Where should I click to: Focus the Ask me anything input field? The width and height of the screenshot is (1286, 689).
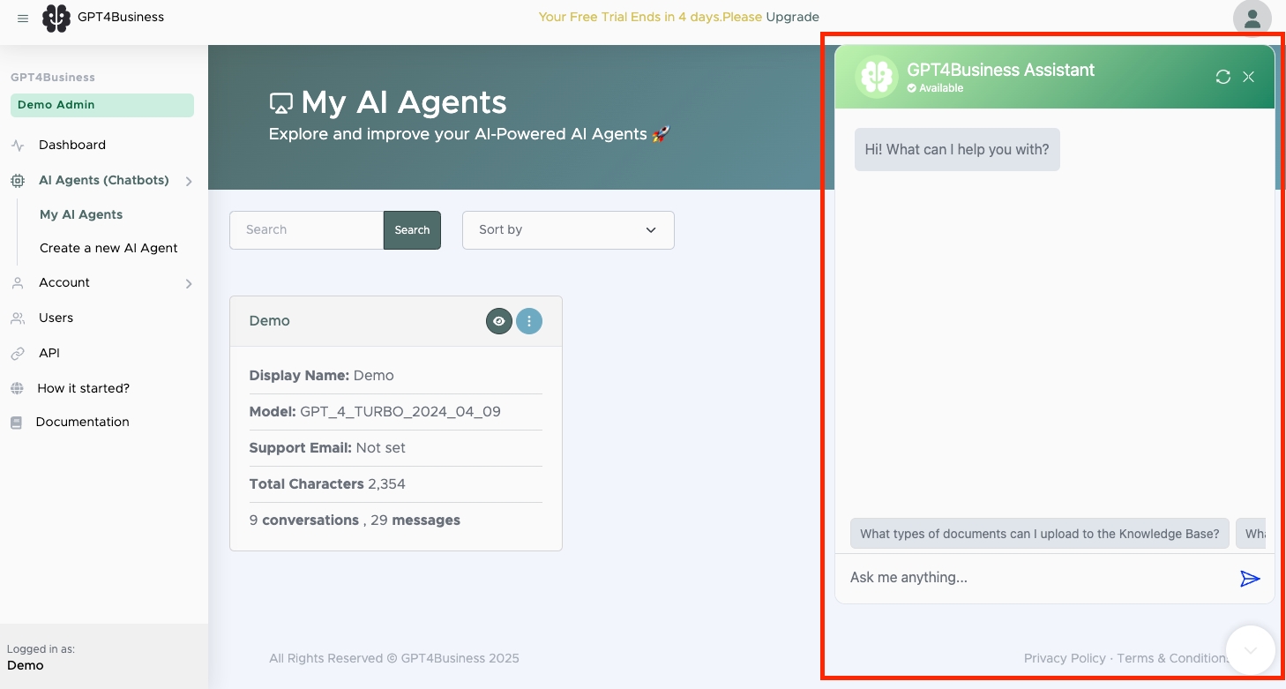(1036, 578)
